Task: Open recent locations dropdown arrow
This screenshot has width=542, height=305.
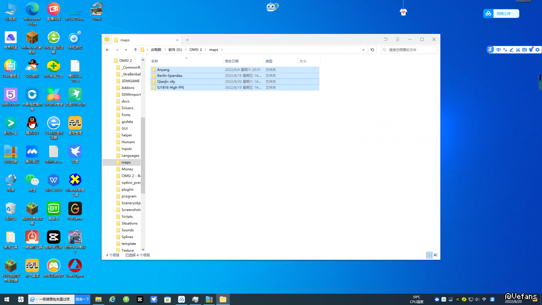Action: click(x=126, y=50)
